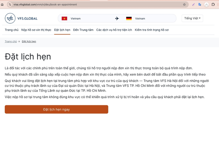219x146 pixels.
Task: Click the Germany flag icon
Action: click(129, 19)
